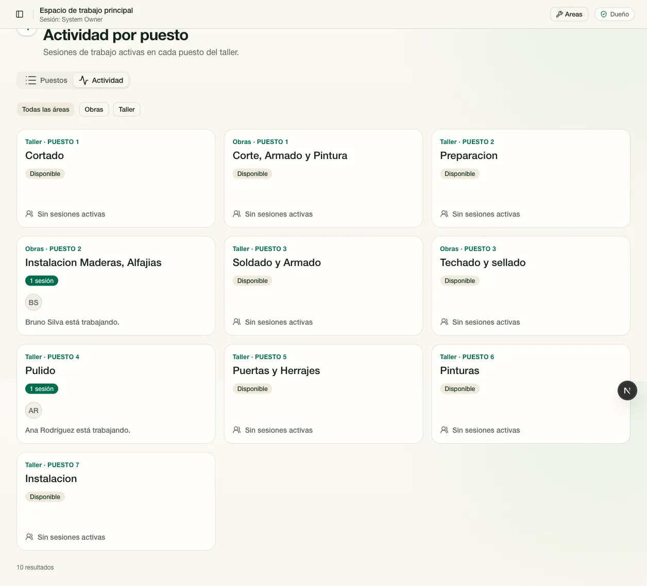647x586 pixels.
Task: Click the list icon on Puestos tab
Action: (31, 80)
